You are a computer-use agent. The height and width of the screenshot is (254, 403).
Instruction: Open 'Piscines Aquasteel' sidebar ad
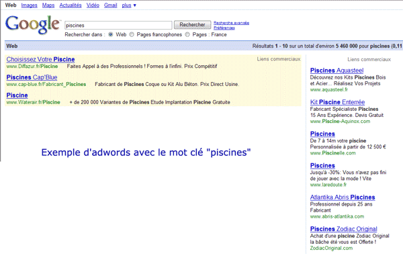pos(337,71)
